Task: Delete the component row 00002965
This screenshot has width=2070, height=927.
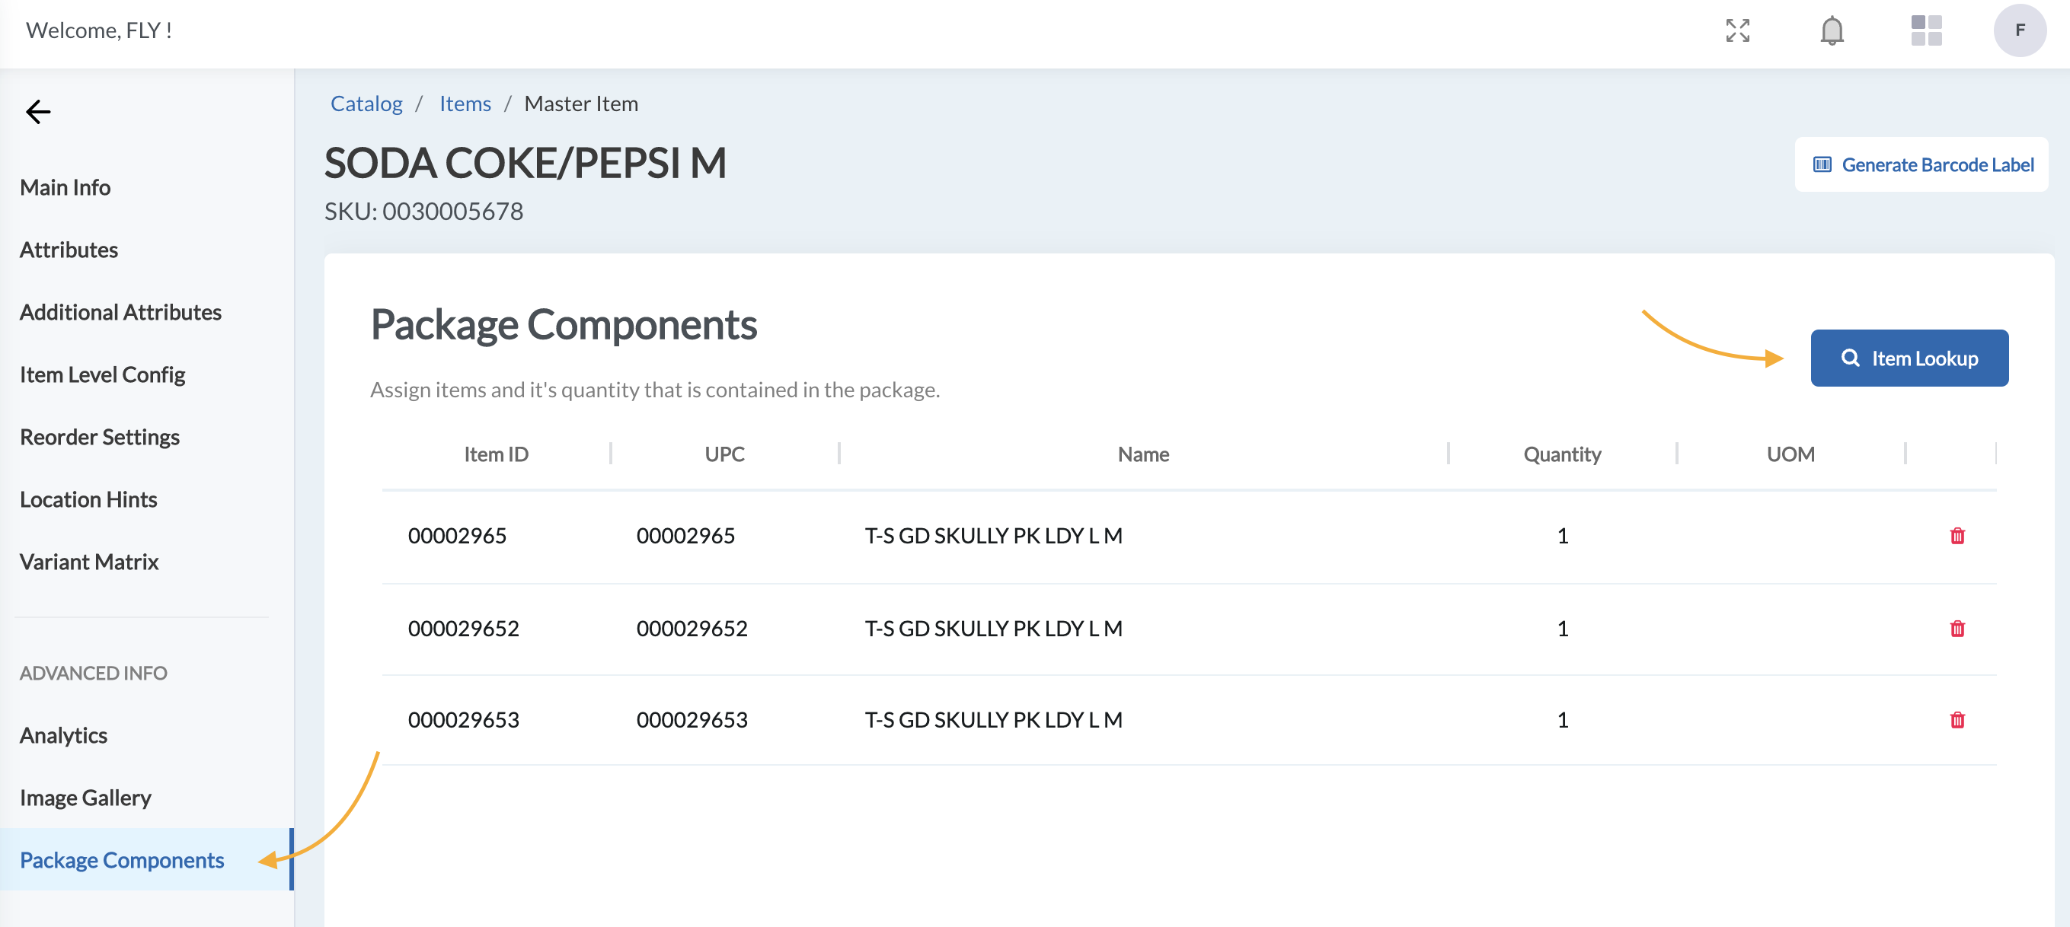Action: [x=1957, y=536]
